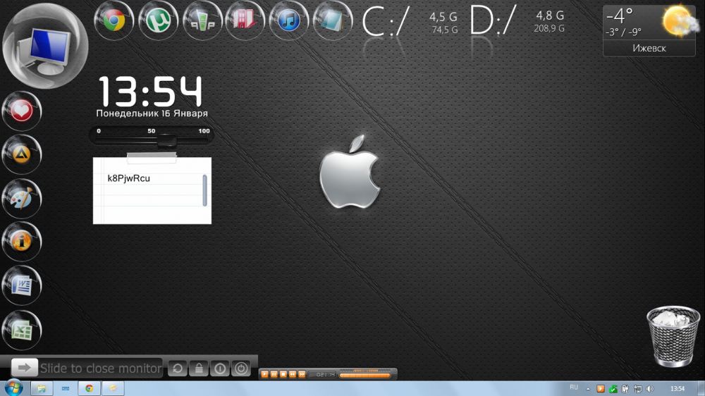Launch AIMP from the left dock
705x396 pixels.
click(x=22, y=154)
